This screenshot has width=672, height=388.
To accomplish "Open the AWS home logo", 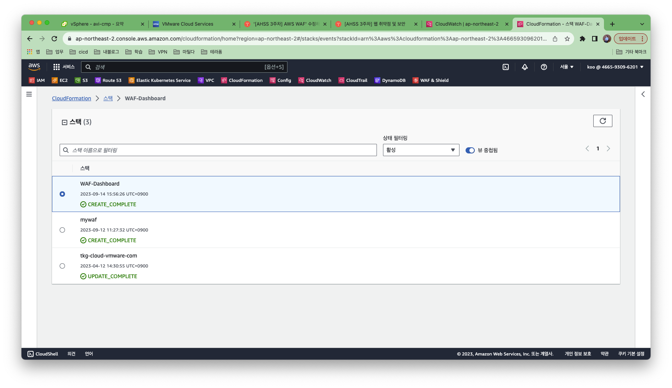I will (x=34, y=67).
